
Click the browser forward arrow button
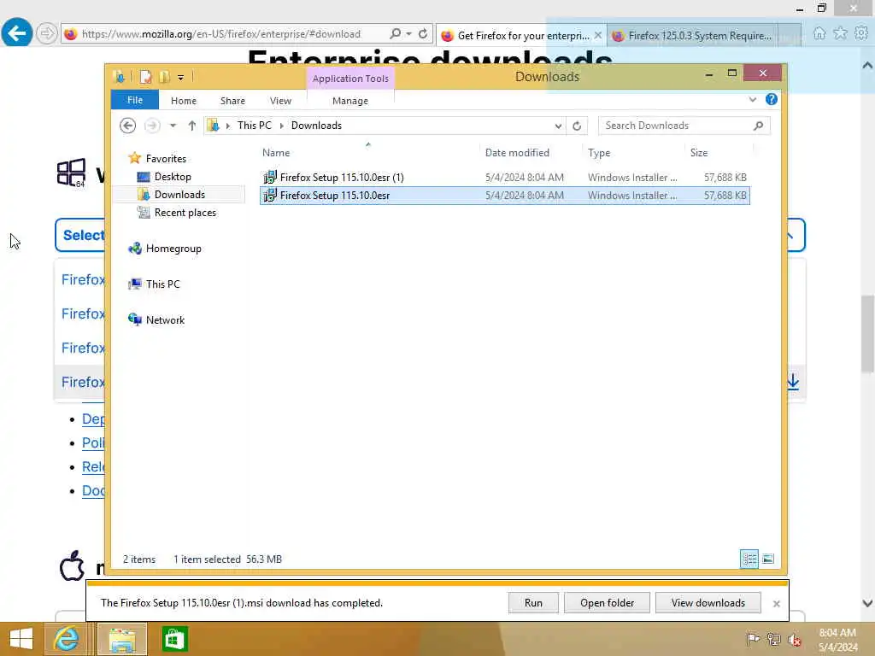tap(47, 33)
